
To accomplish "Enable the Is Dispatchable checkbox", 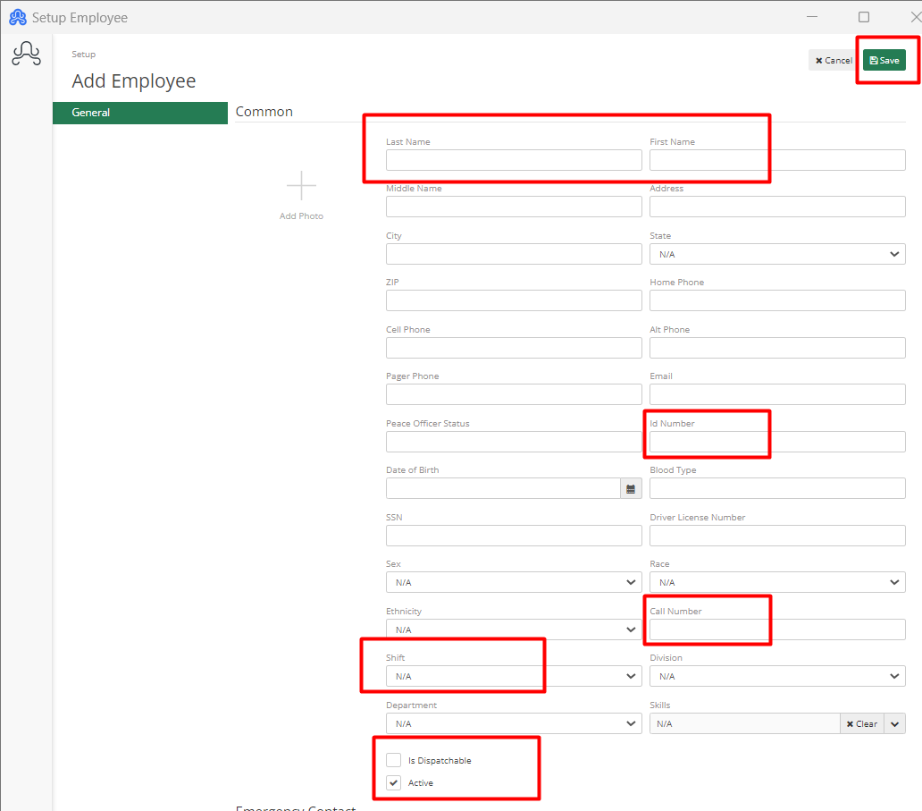I will click(393, 759).
